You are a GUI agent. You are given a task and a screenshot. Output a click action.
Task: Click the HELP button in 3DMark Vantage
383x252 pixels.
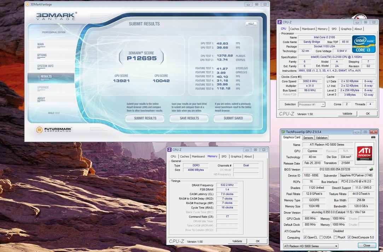coord(251,24)
